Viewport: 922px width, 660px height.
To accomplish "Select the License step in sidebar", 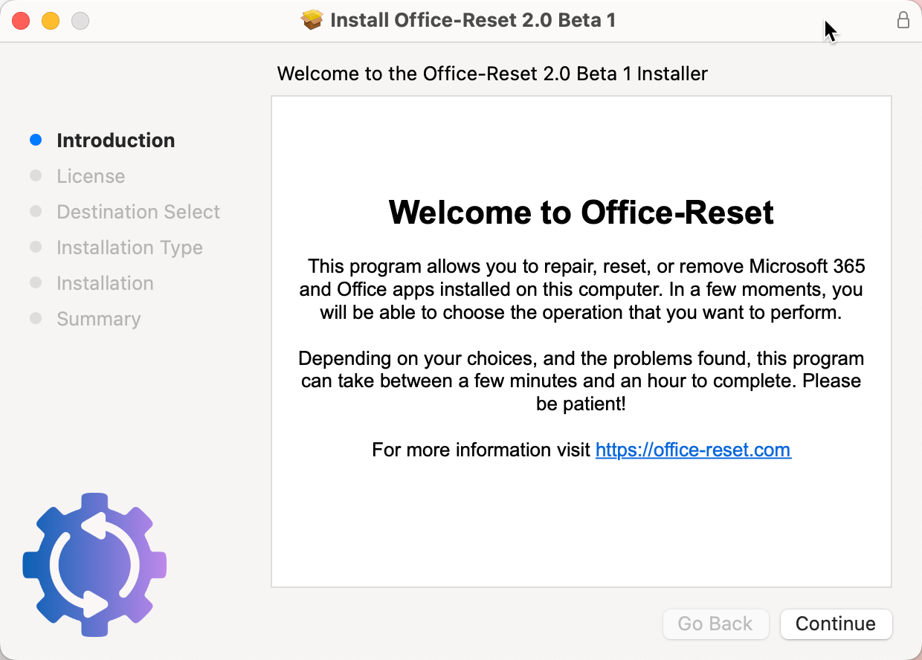I will pos(91,176).
